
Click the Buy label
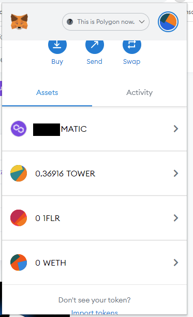57,61
